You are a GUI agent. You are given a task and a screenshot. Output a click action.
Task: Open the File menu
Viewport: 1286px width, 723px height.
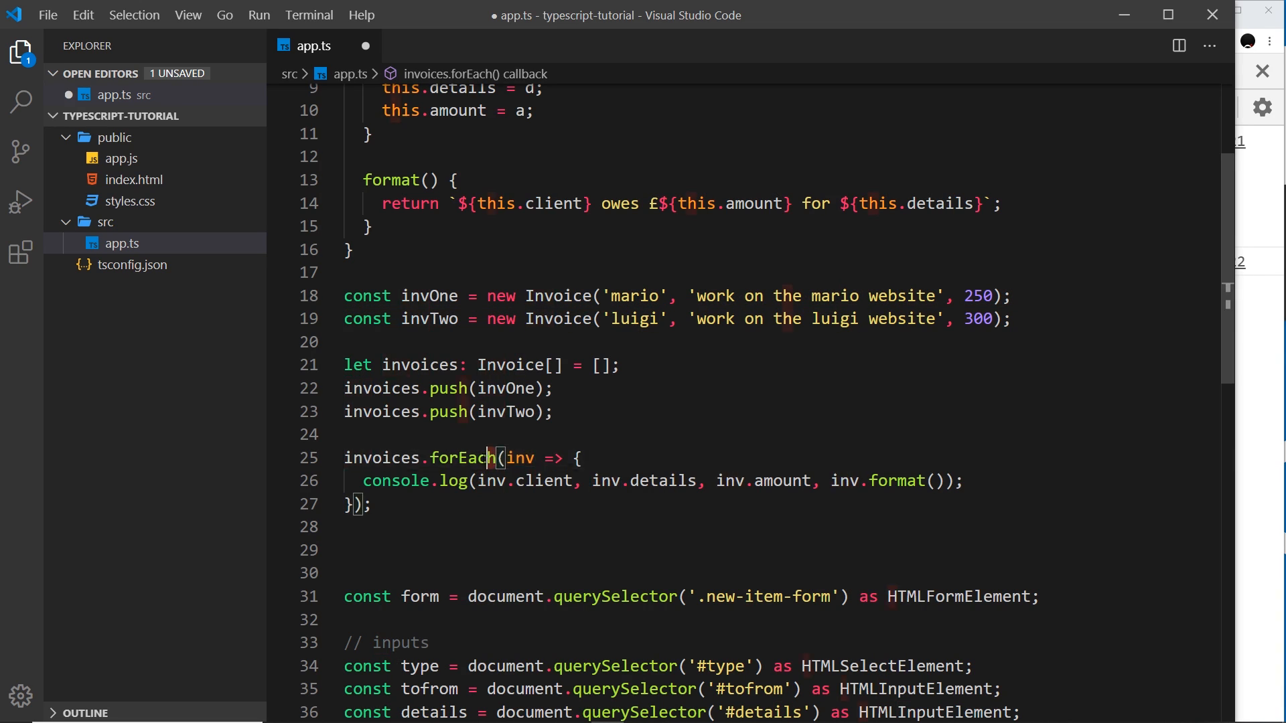pyautogui.click(x=48, y=15)
